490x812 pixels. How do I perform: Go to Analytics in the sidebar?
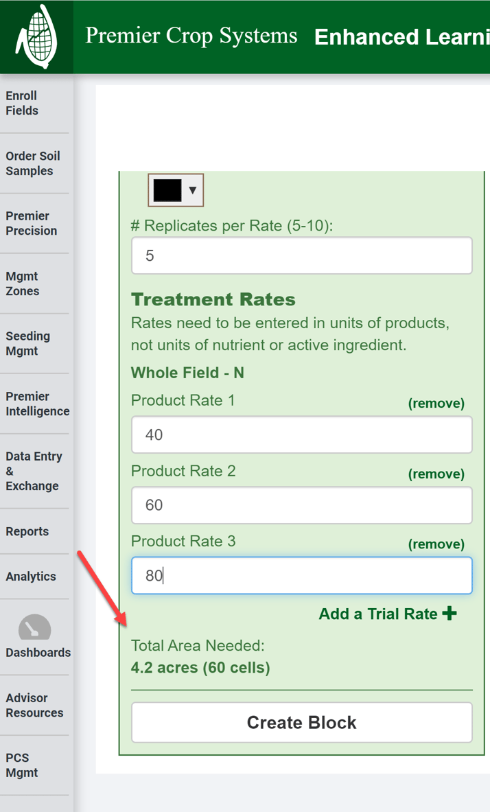(31, 577)
